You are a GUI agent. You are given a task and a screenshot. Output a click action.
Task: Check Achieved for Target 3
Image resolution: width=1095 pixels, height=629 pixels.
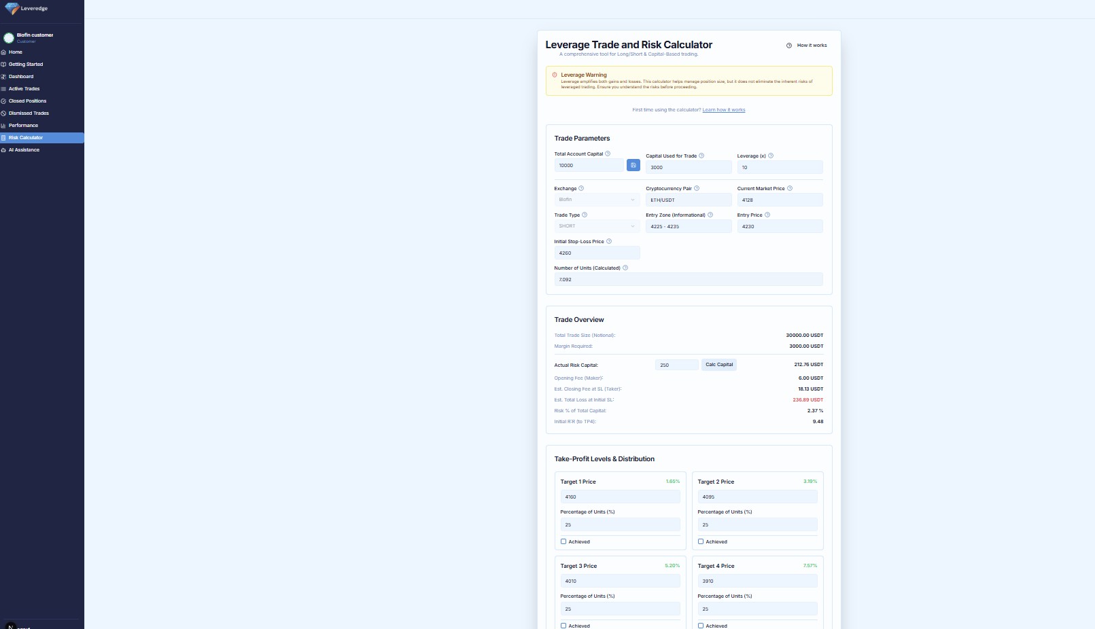(x=563, y=626)
